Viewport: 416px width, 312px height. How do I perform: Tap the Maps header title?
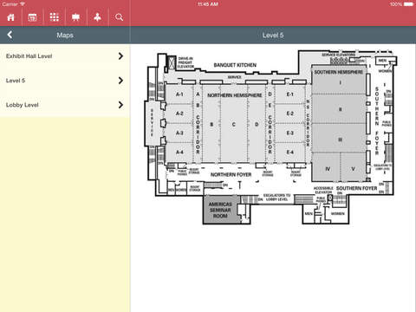tap(65, 36)
